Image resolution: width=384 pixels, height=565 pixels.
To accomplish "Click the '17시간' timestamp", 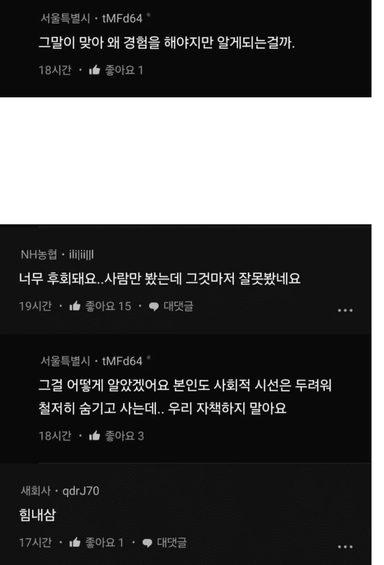I will coord(36,542).
